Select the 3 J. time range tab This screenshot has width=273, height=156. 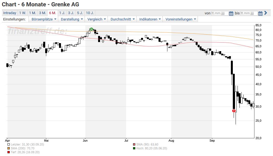71,13
